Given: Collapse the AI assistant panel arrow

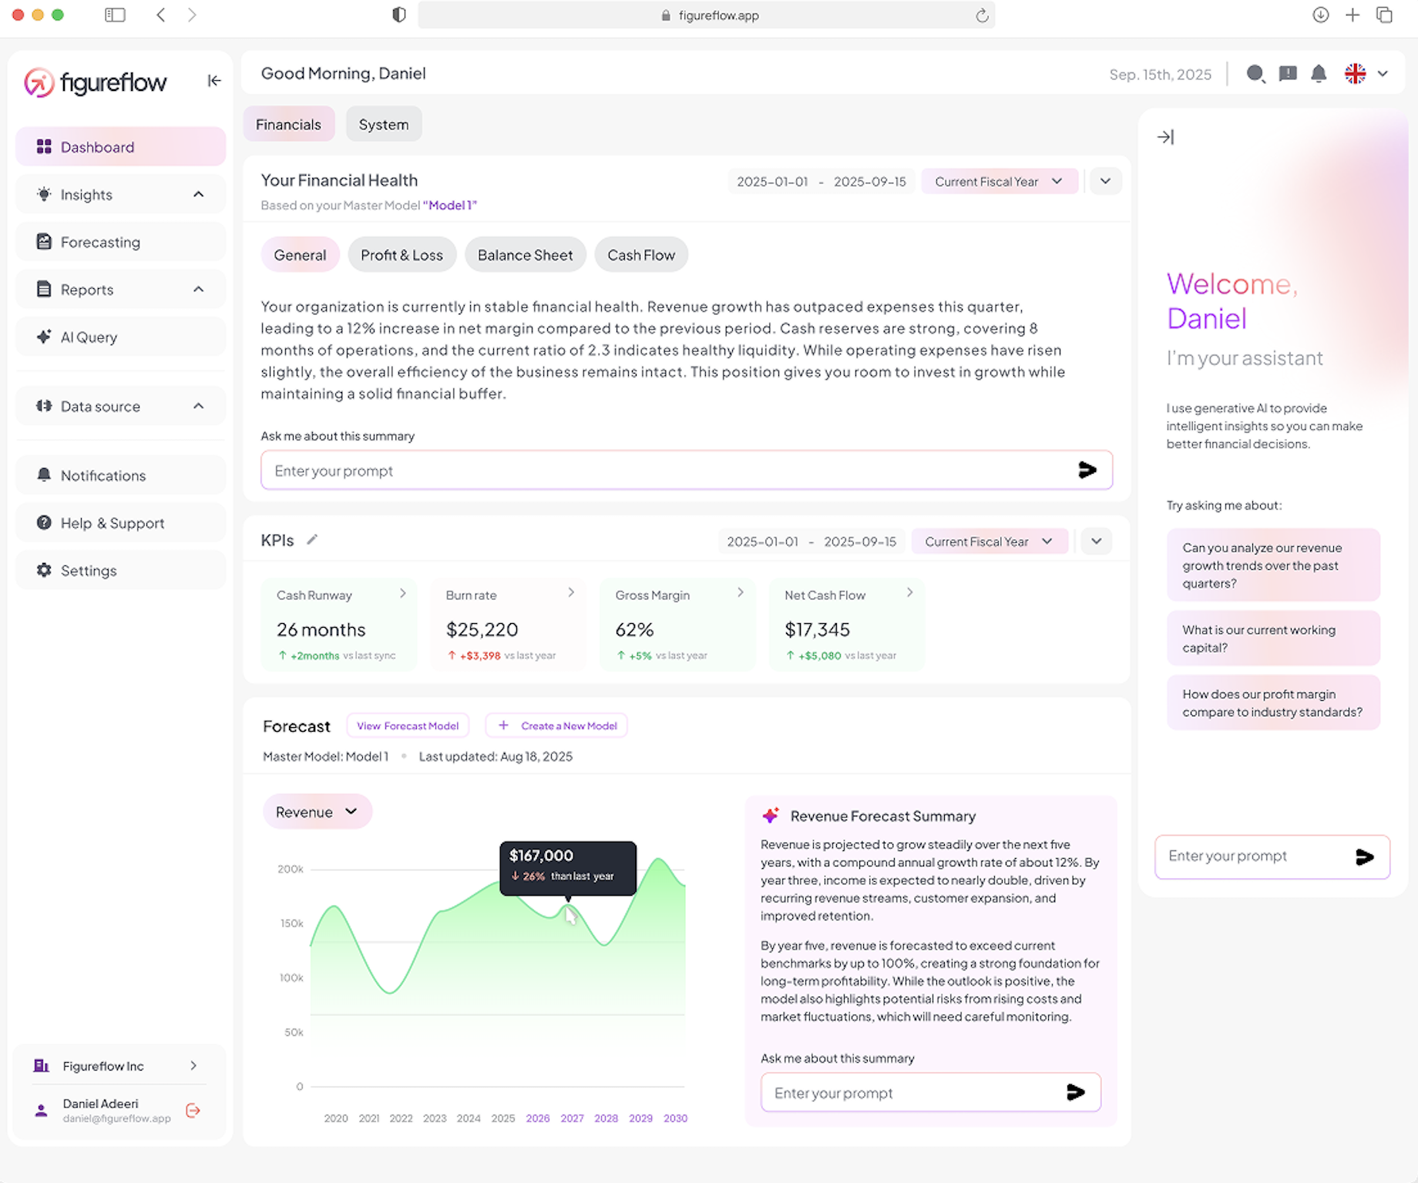Looking at the screenshot, I should pyautogui.click(x=1166, y=136).
